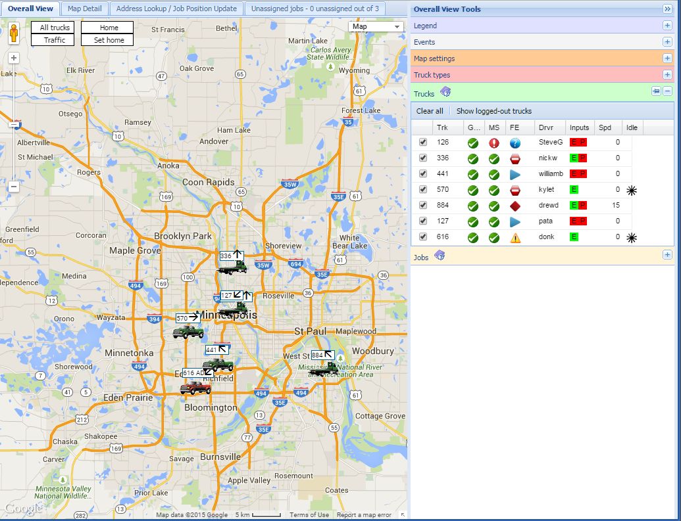The image size is (681, 521).
Task: Click the idle star icon for truck 570
Action: coord(632,190)
